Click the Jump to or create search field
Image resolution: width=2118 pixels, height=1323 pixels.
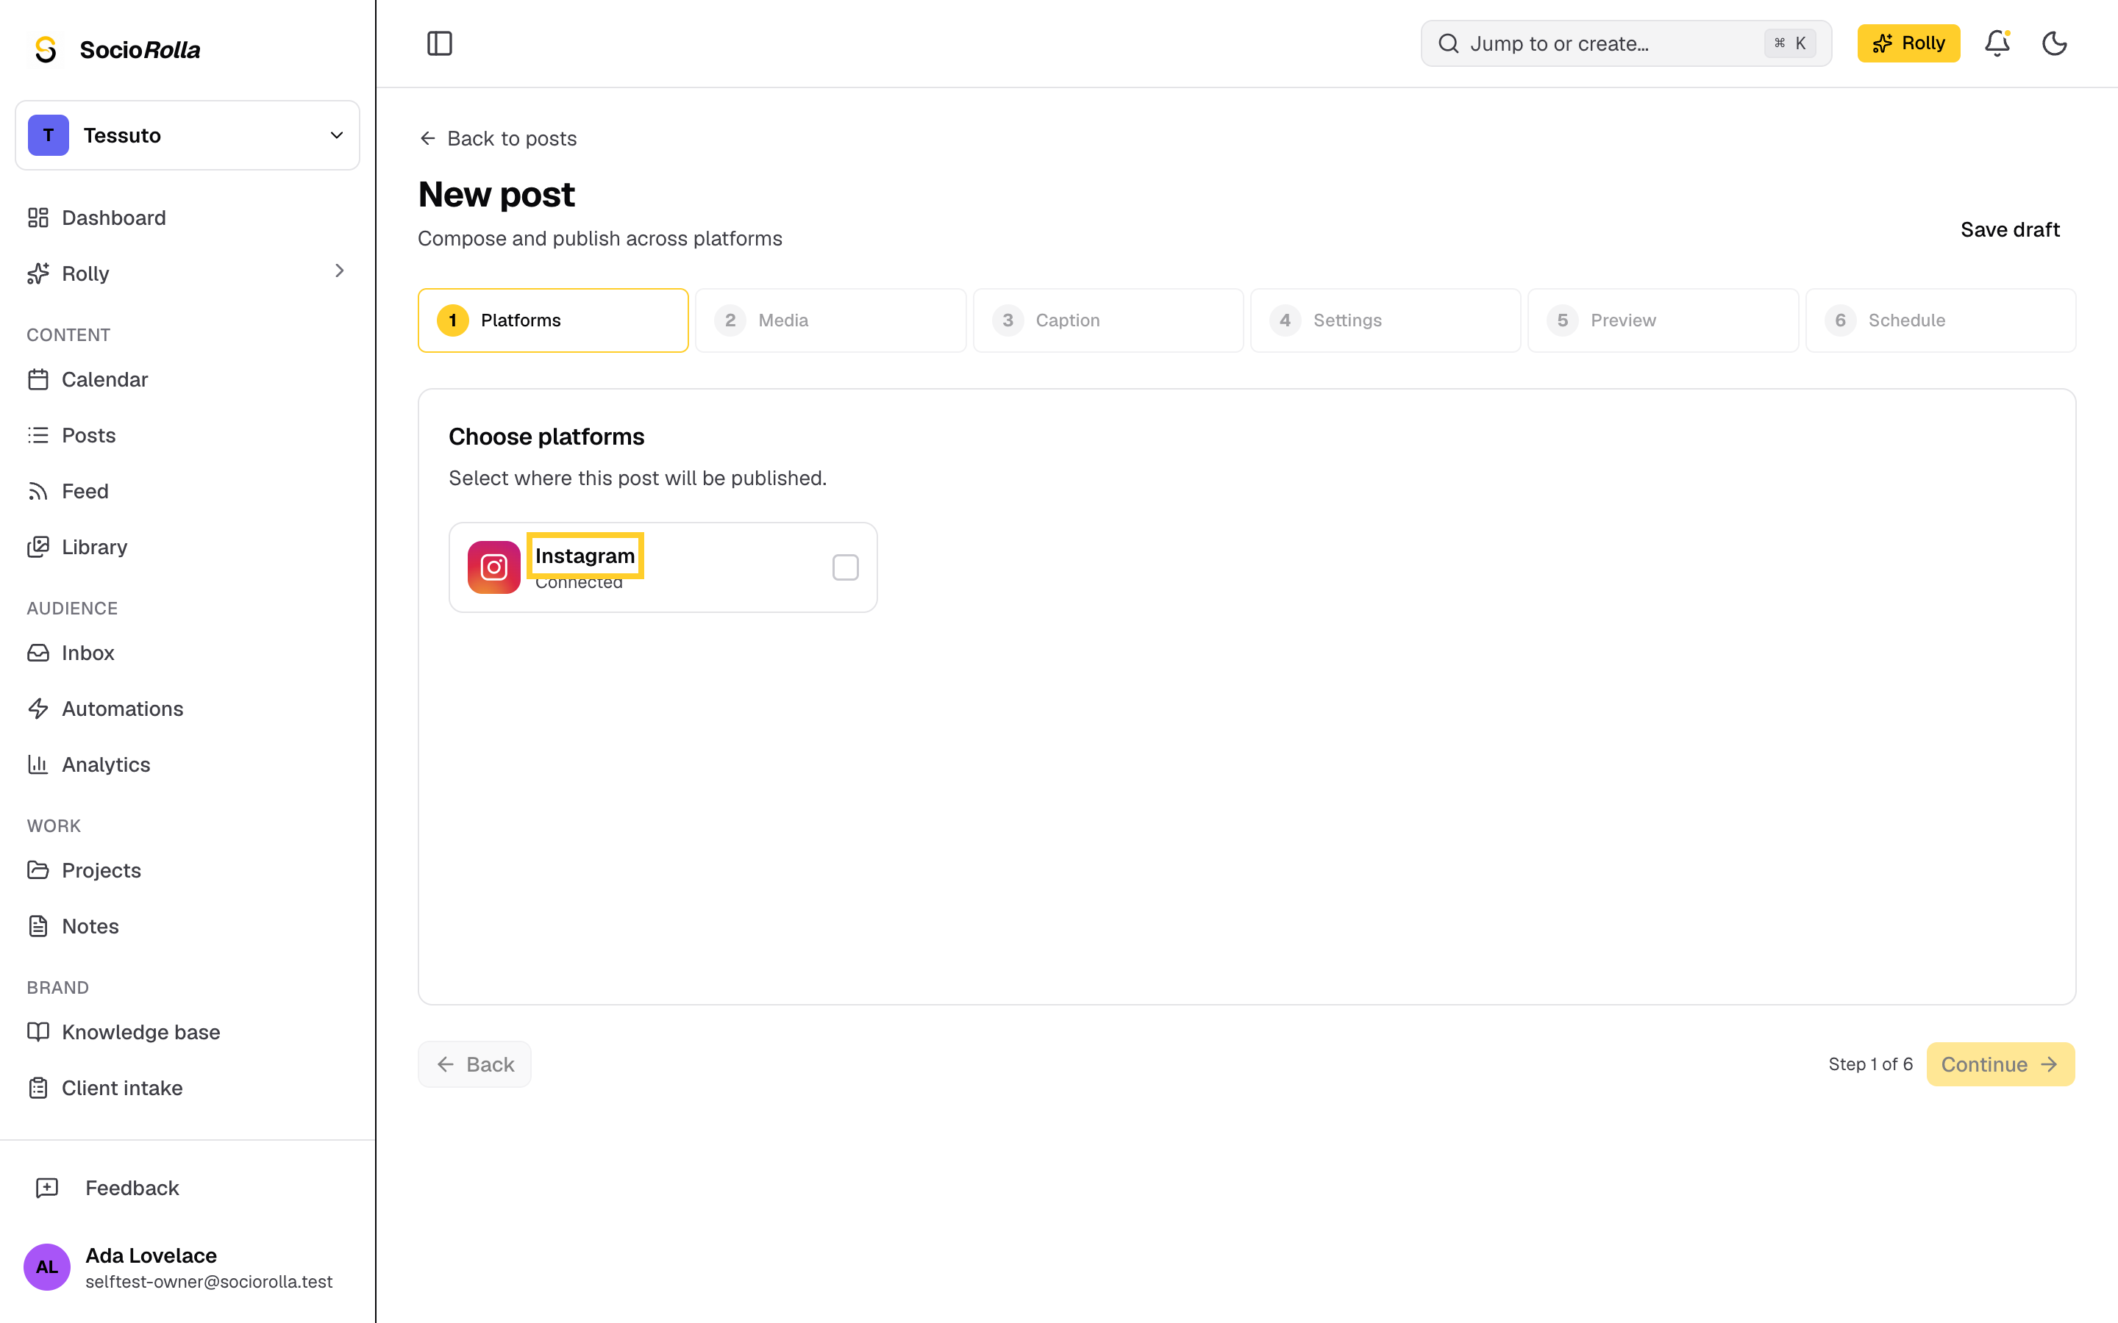click(x=1626, y=44)
